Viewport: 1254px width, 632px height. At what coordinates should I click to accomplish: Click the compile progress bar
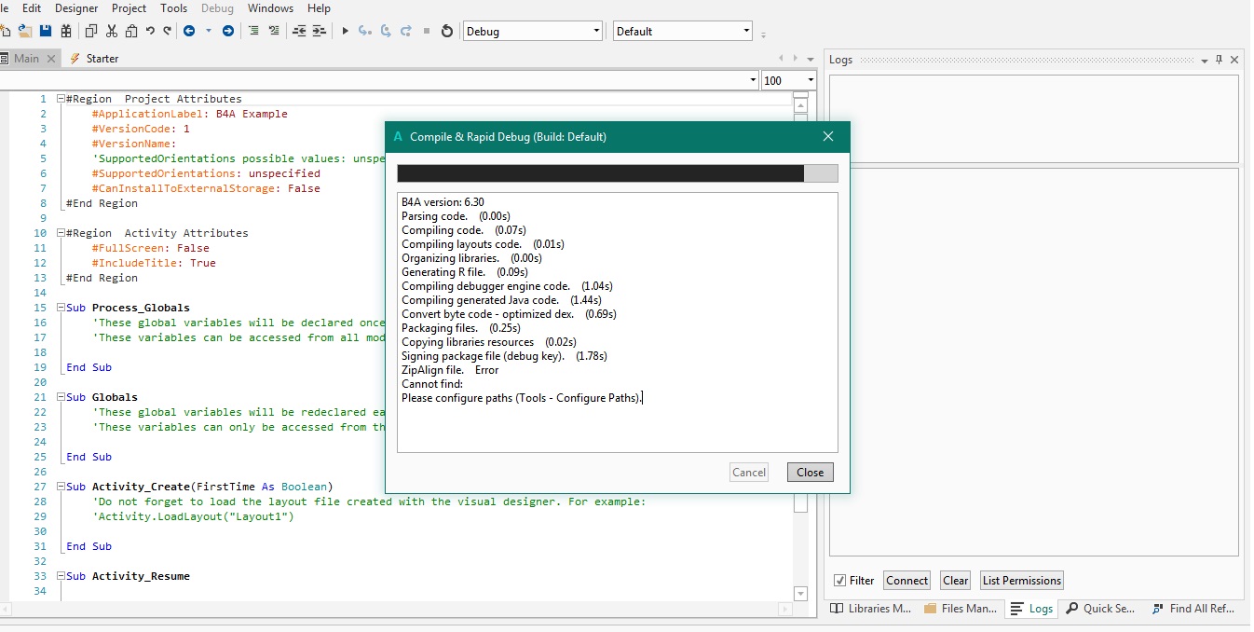pyautogui.click(x=617, y=173)
